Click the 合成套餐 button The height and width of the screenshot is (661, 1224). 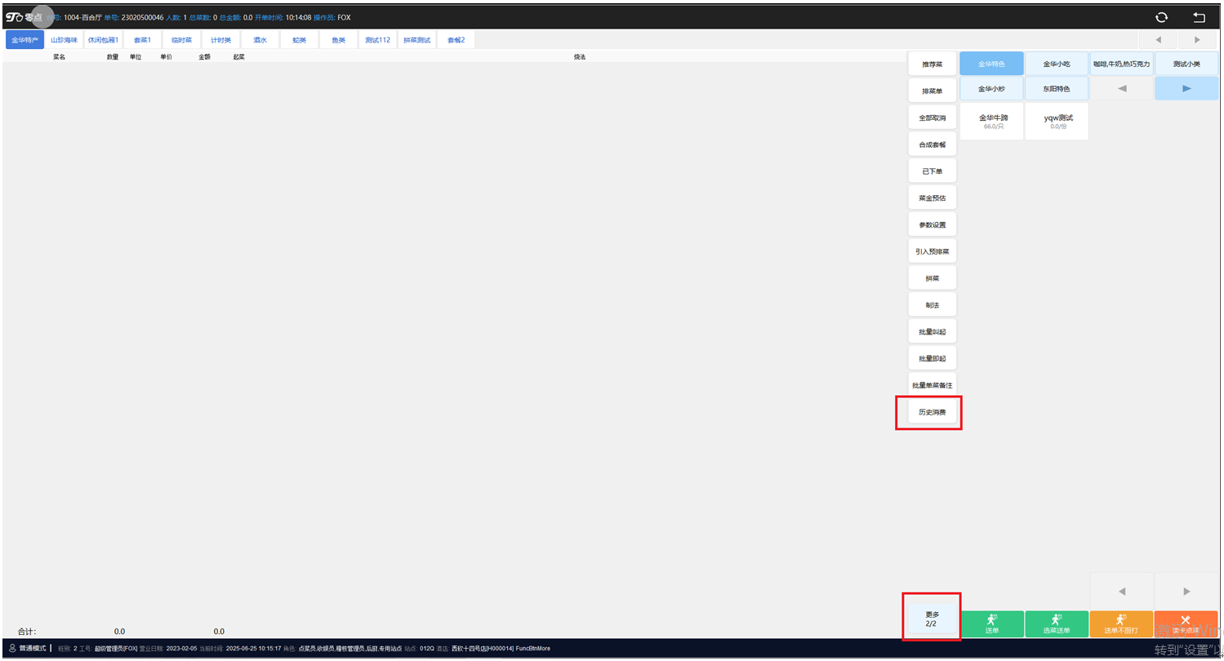932,144
